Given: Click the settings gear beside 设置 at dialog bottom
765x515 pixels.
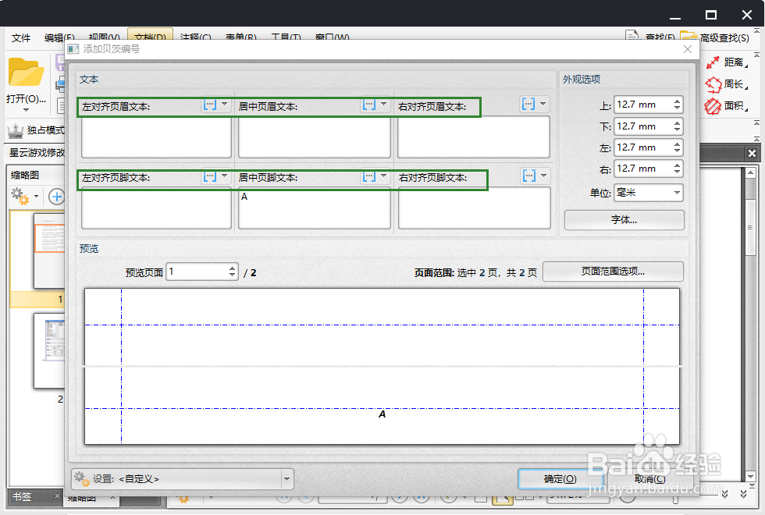Looking at the screenshot, I should (80, 479).
